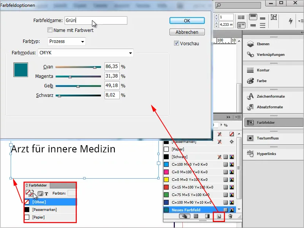Select swatch C=75 M=5 Y=100 K=0
Viewport: 304px width, 228px height.
coord(200,195)
